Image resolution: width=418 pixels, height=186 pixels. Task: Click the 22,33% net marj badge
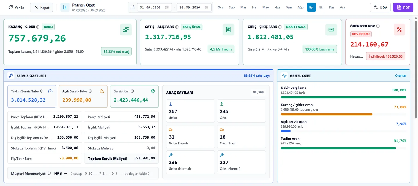click(116, 51)
